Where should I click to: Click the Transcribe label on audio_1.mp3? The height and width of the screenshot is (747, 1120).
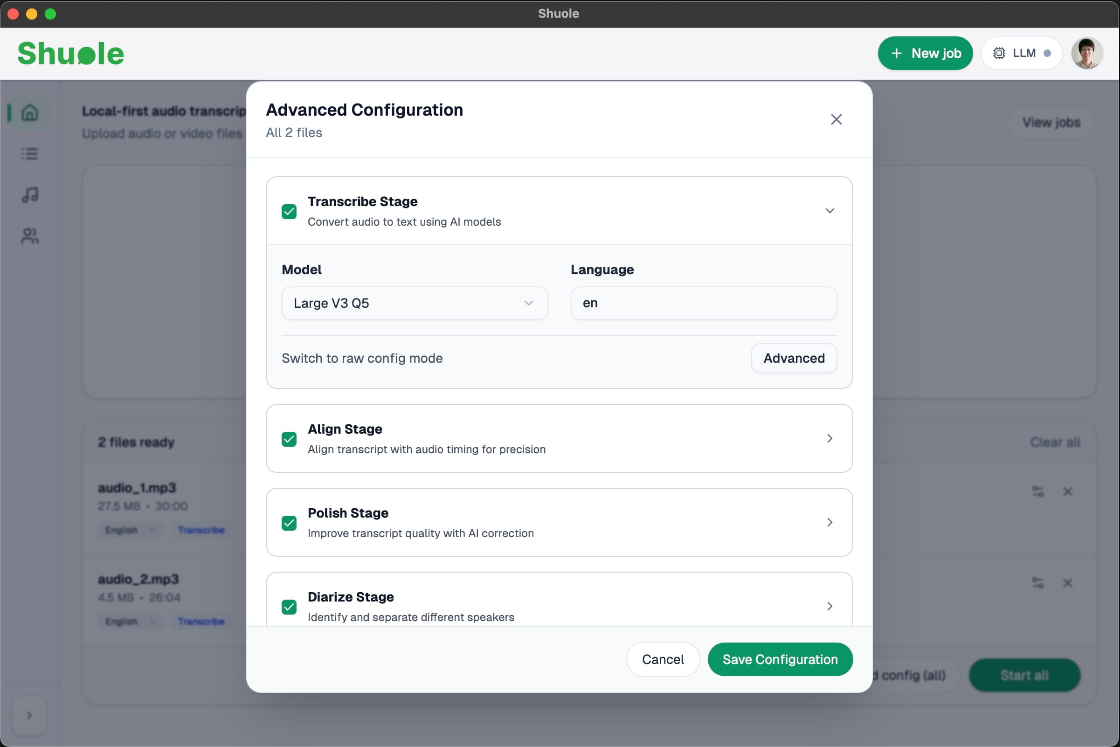[200, 530]
